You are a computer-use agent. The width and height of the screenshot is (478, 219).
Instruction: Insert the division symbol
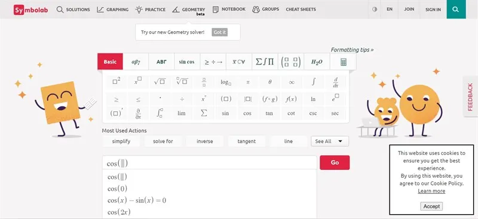coord(182,99)
